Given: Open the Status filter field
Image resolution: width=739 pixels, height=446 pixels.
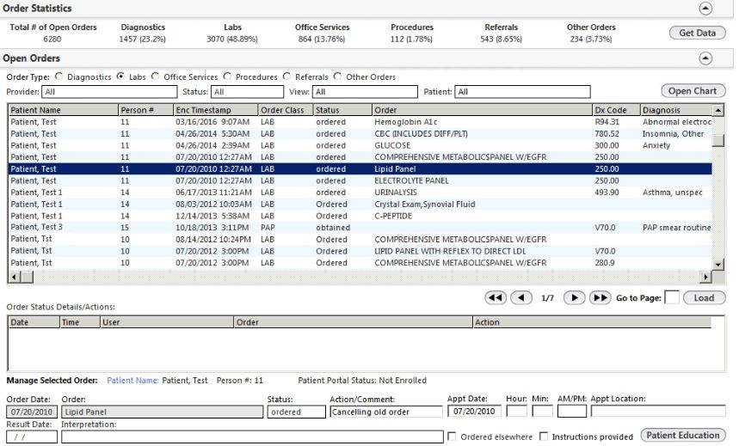Looking at the screenshot, I should coord(247,92).
